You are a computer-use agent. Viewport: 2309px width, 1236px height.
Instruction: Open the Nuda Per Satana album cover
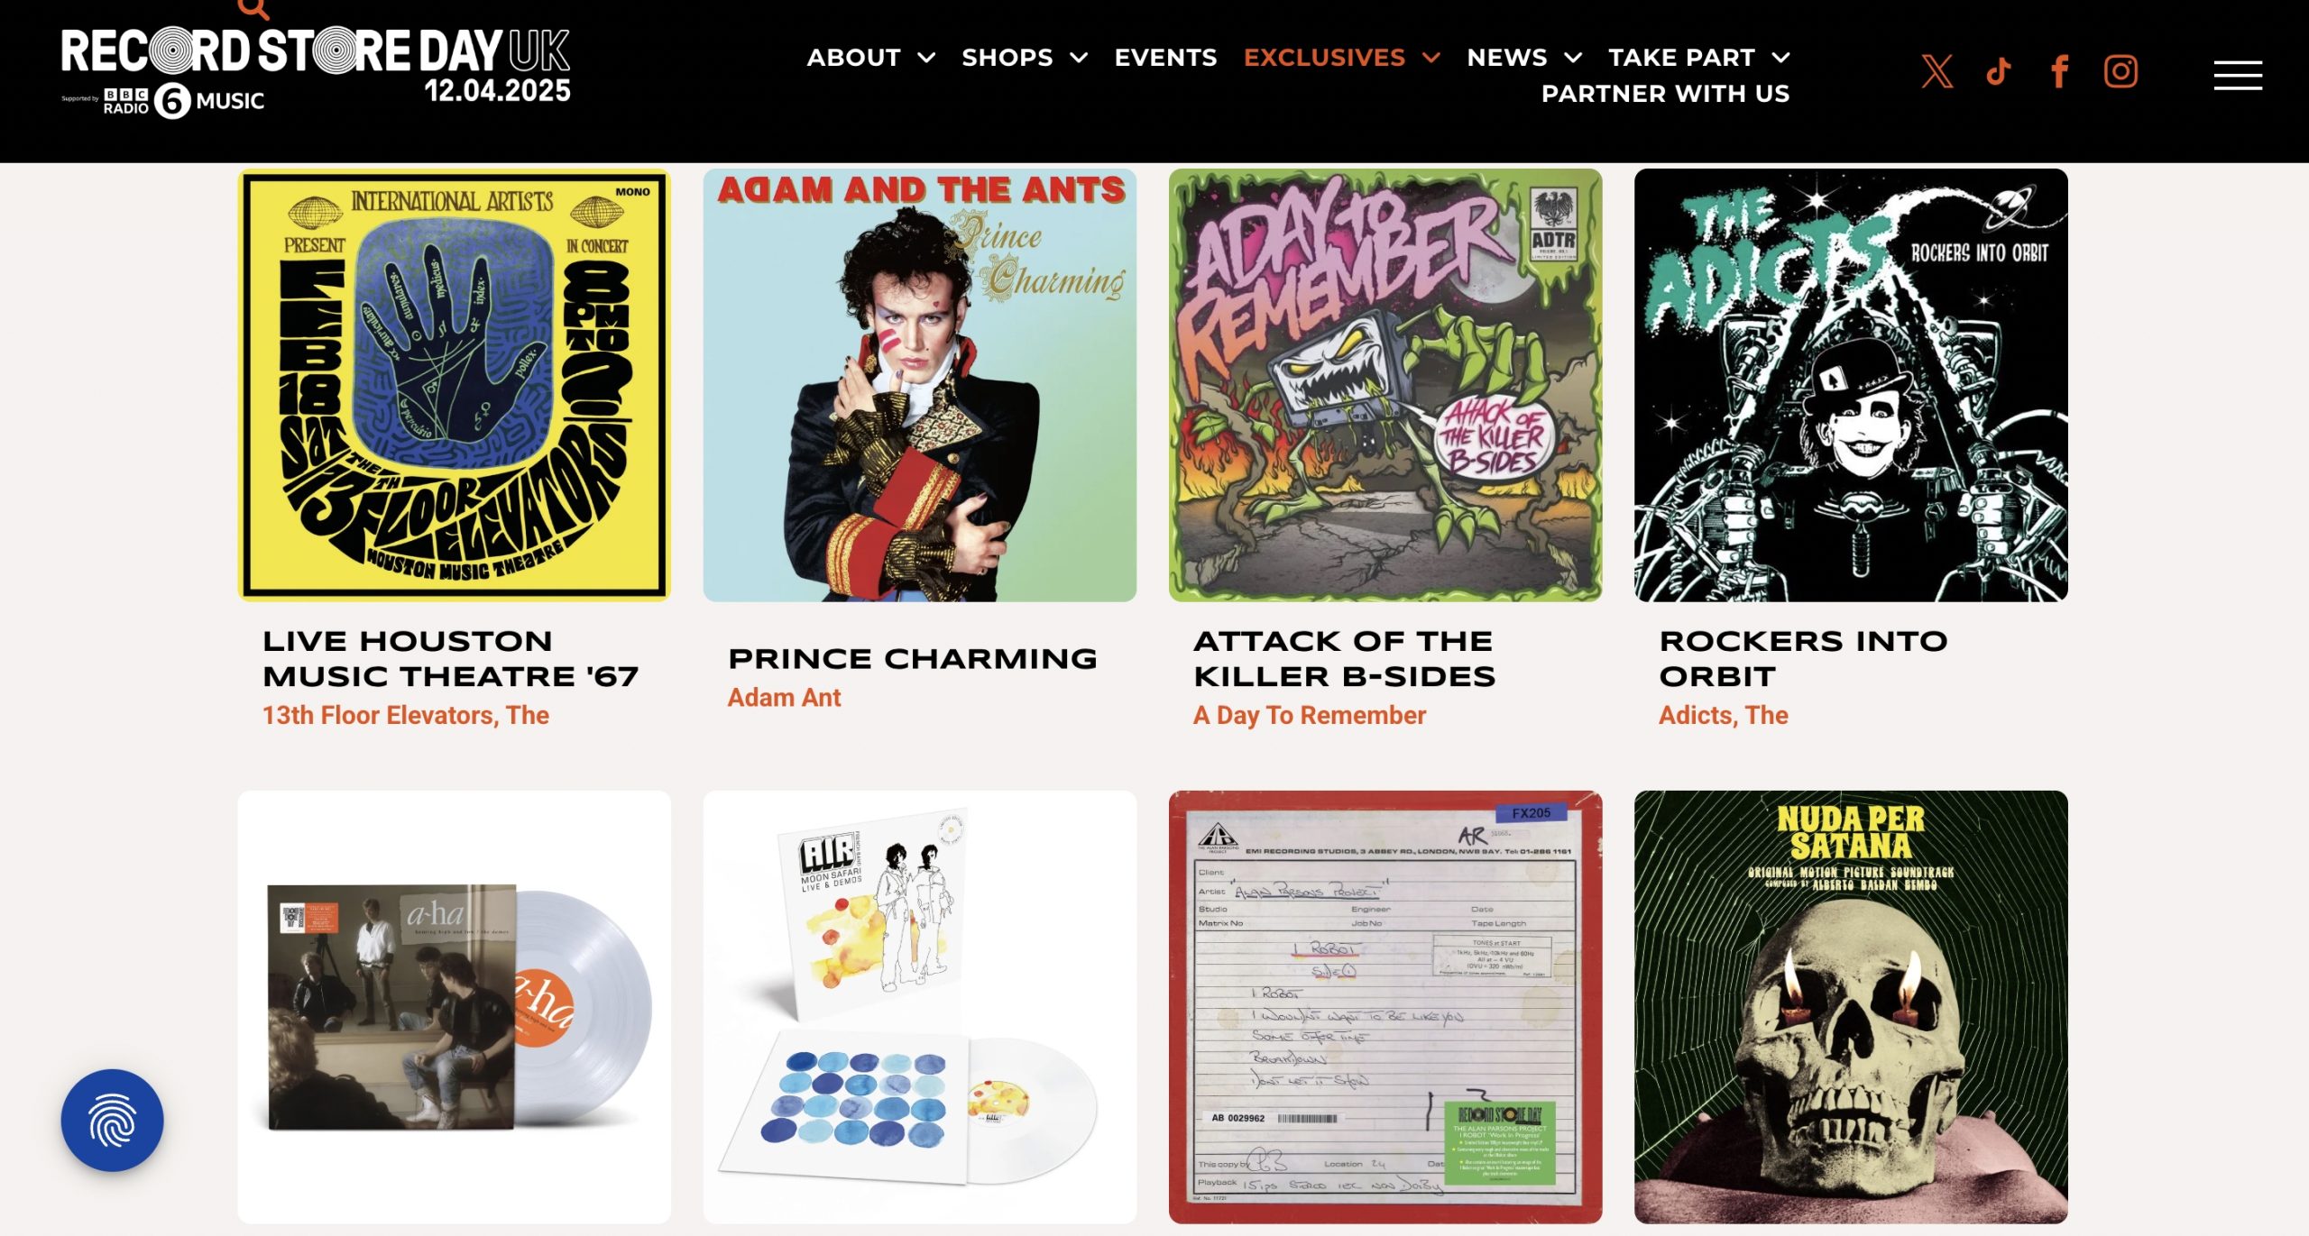tap(1850, 1007)
